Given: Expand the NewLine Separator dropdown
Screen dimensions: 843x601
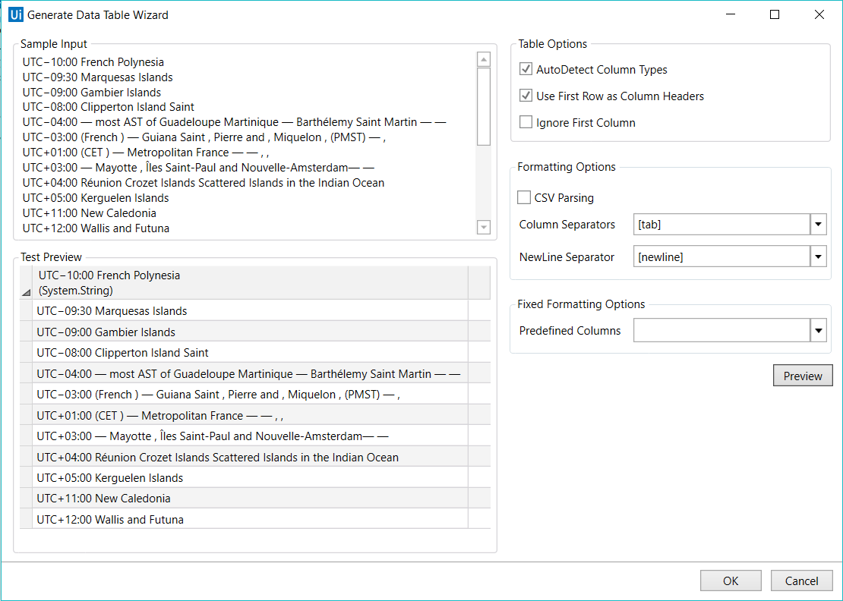Looking at the screenshot, I should [818, 257].
